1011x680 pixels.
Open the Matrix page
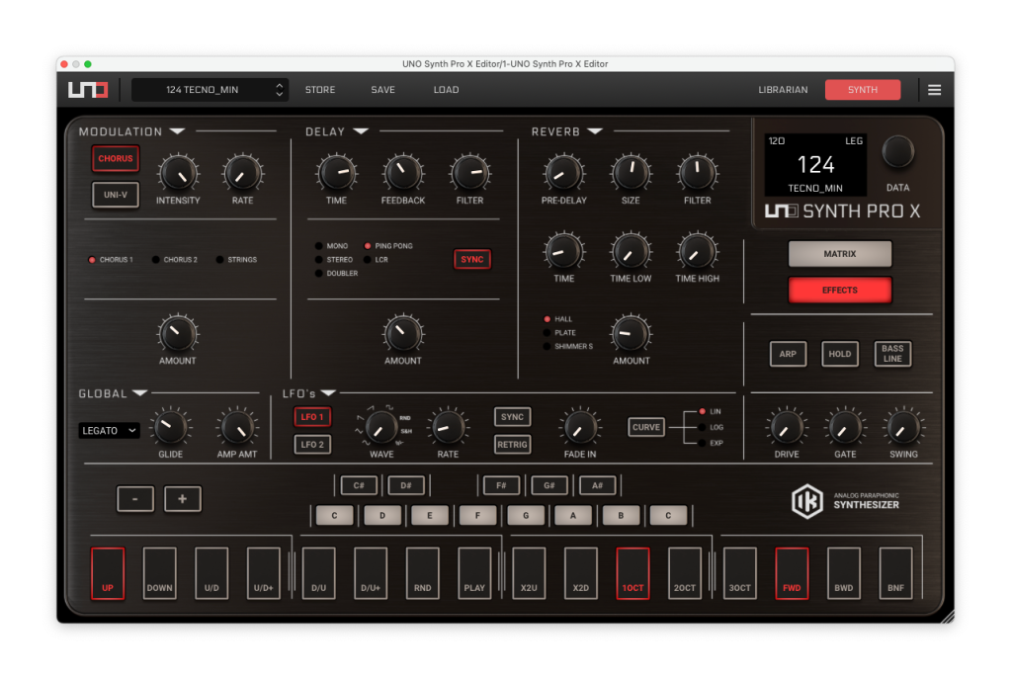(839, 254)
